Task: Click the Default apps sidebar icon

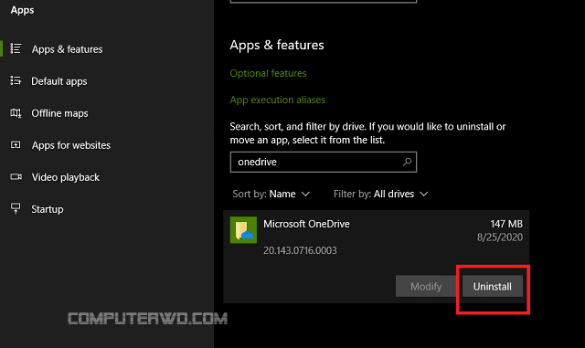Action: pyautogui.click(x=16, y=80)
